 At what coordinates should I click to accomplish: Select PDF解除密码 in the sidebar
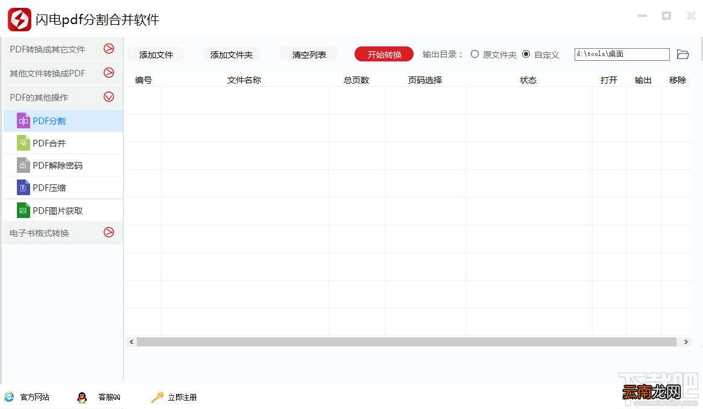63,166
